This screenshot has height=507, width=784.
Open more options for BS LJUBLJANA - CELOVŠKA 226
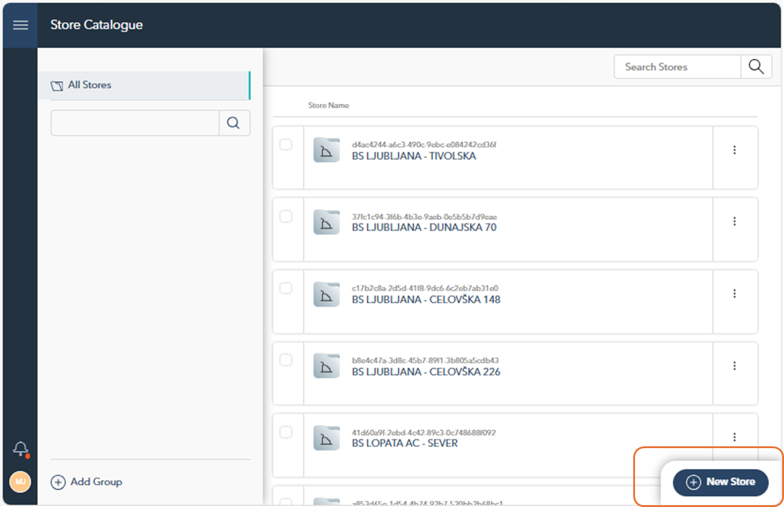(734, 366)
